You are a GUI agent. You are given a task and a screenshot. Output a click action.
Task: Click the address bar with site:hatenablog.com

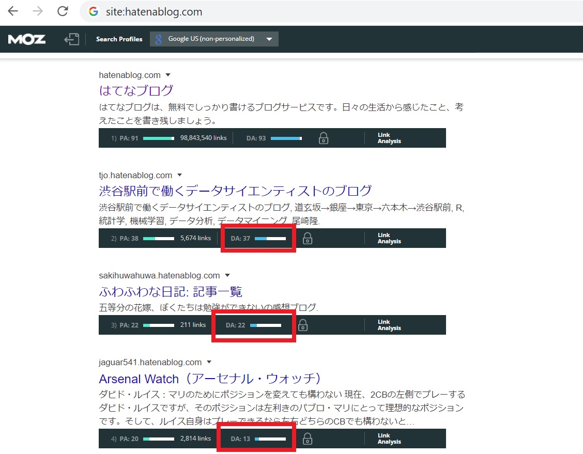[310, 11]
